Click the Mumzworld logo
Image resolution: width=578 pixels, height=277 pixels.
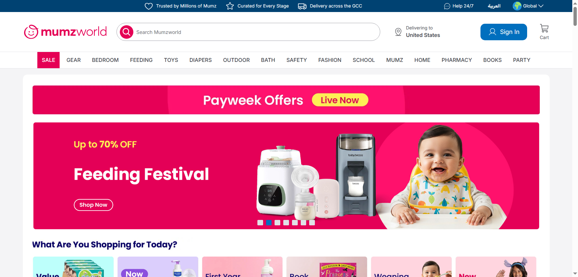pyautogui.click(x=65, y=32)
